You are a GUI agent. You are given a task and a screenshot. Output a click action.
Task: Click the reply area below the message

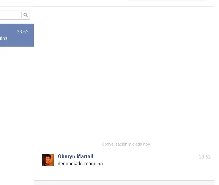click(x=124, y=183)
